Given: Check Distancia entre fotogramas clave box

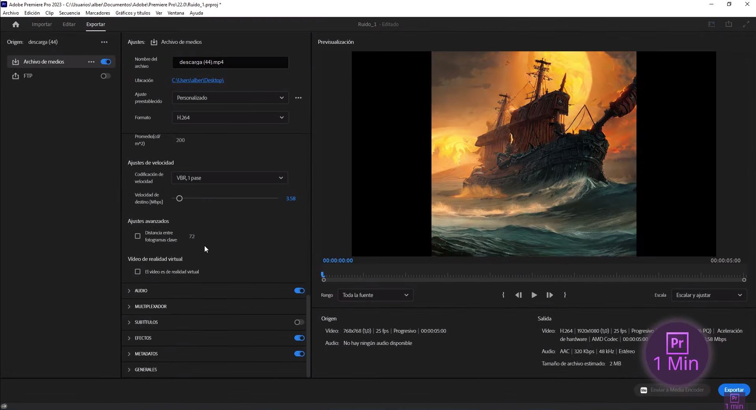Looking at the screenshot, I should pyautogui.click(x=138, y=236).
